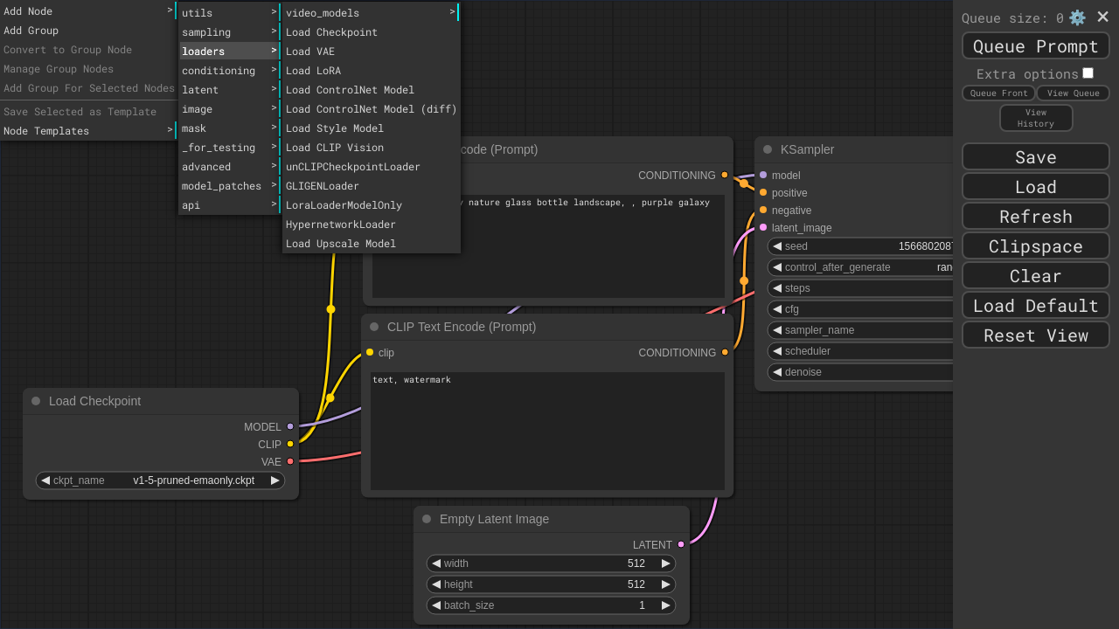Increase width value with right arrow
The height and width of the screenshot is (629, 1119).
pos(666,563)
